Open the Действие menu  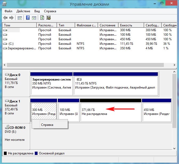click(23, 11)
